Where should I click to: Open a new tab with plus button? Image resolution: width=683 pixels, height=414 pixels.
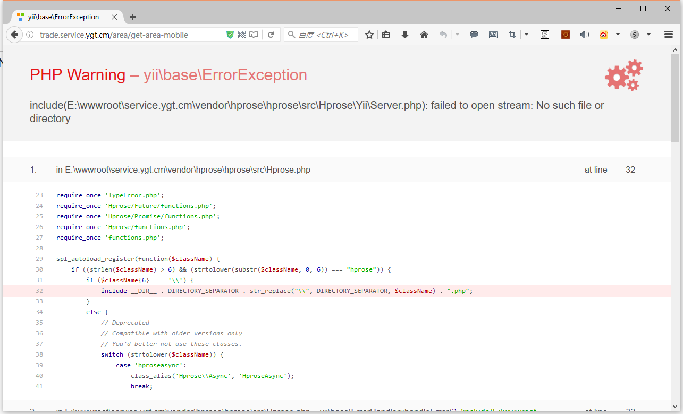(x=133, y=17)
